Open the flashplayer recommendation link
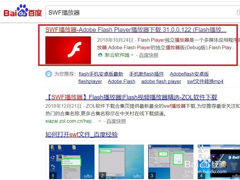The image size is (240, 180). [x=90, y=81]
